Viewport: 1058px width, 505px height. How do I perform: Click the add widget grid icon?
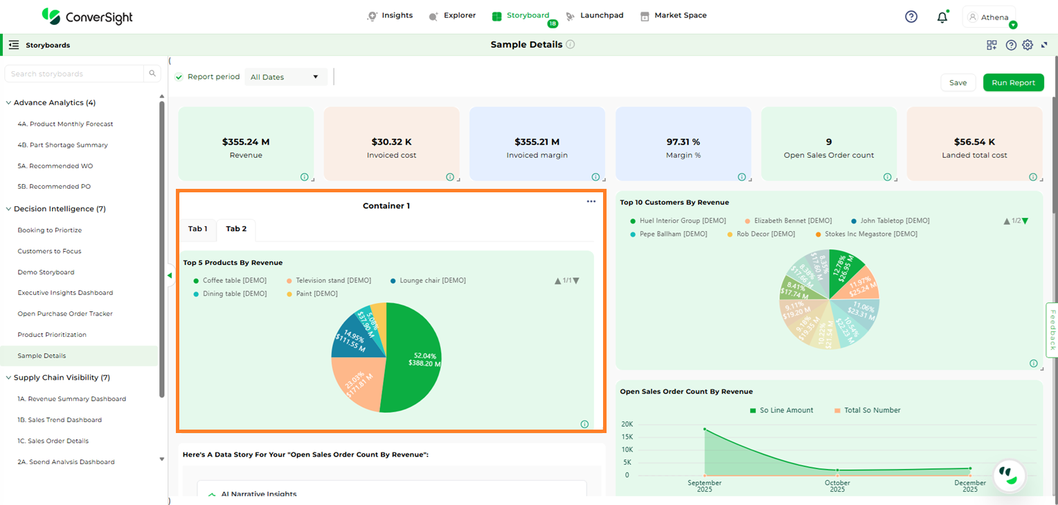[x=992, y=45]
